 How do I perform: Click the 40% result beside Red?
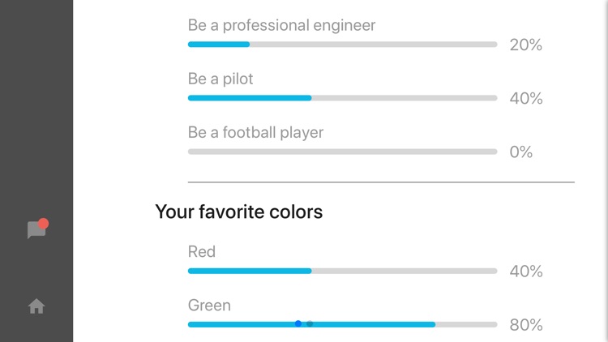point(525,271)
